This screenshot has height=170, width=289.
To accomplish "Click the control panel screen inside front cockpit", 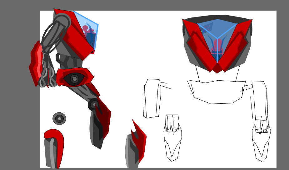I will tap(207, 28).
